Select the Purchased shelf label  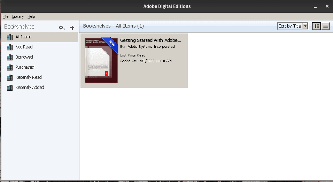25,67
